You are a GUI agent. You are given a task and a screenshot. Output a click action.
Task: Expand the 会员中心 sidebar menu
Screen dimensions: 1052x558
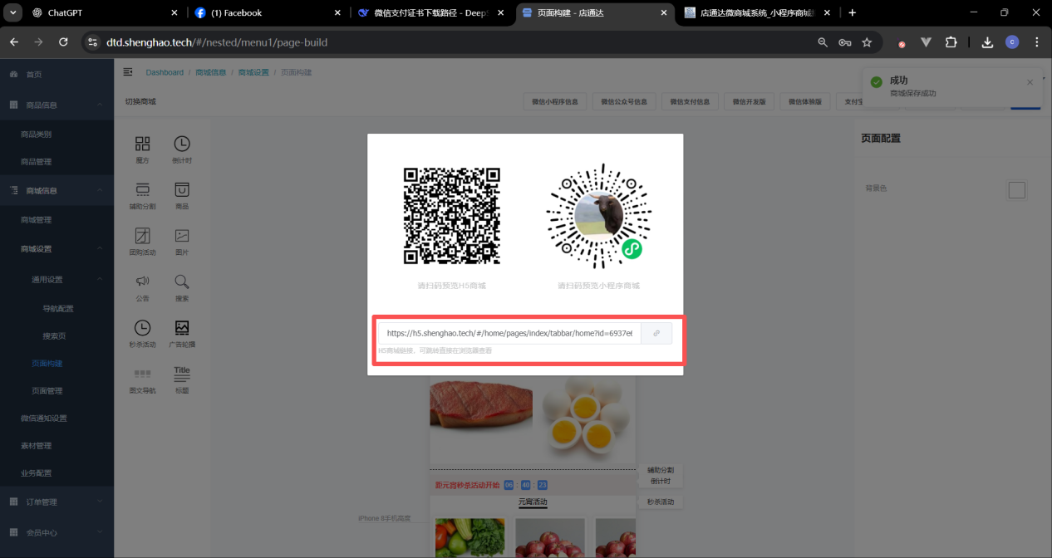[100, 532]
